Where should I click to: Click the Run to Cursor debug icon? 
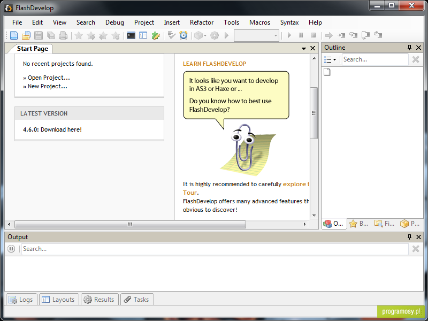point(341,35)
